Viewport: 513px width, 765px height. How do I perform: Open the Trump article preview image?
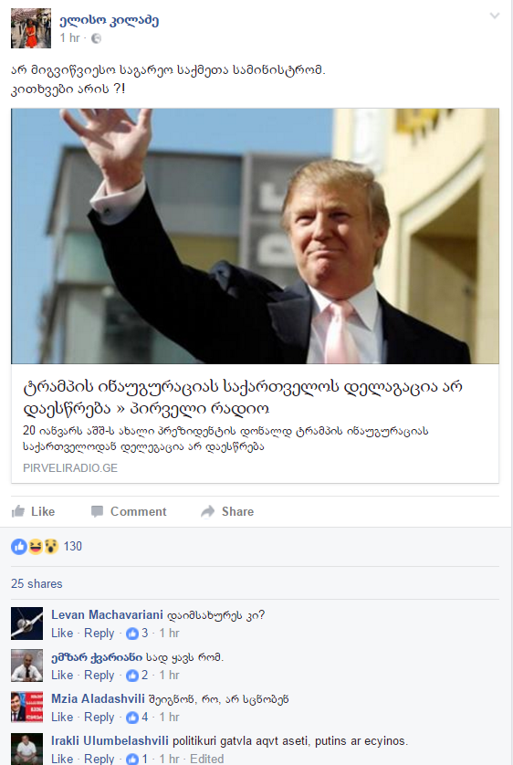255,236
